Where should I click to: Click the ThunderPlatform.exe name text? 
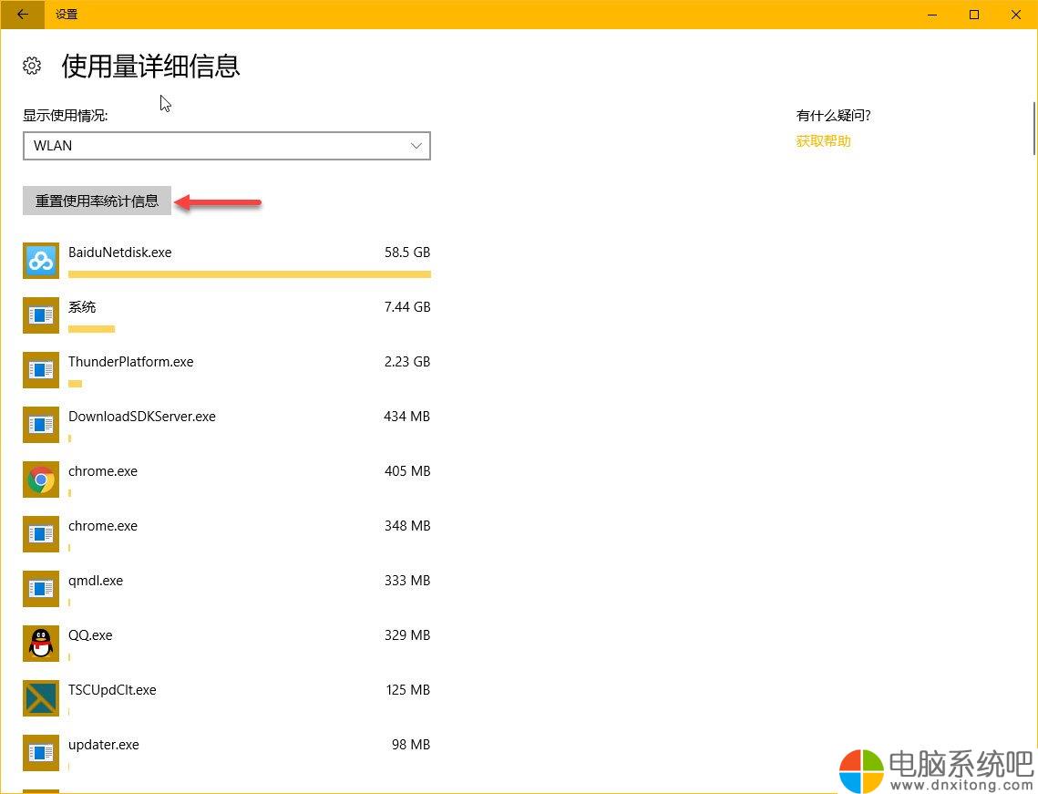[131, 362]
